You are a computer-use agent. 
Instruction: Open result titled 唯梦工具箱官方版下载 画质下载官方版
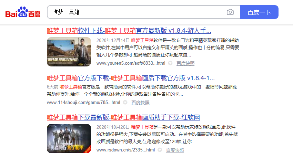tap(131, 78)
